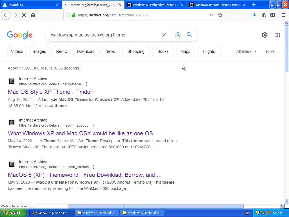Screen dimensions: 289x217
Task: Filter results by Videos
Action: (17, 51)
